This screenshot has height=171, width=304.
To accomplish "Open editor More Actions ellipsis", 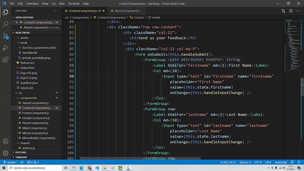I will point(298,11).
